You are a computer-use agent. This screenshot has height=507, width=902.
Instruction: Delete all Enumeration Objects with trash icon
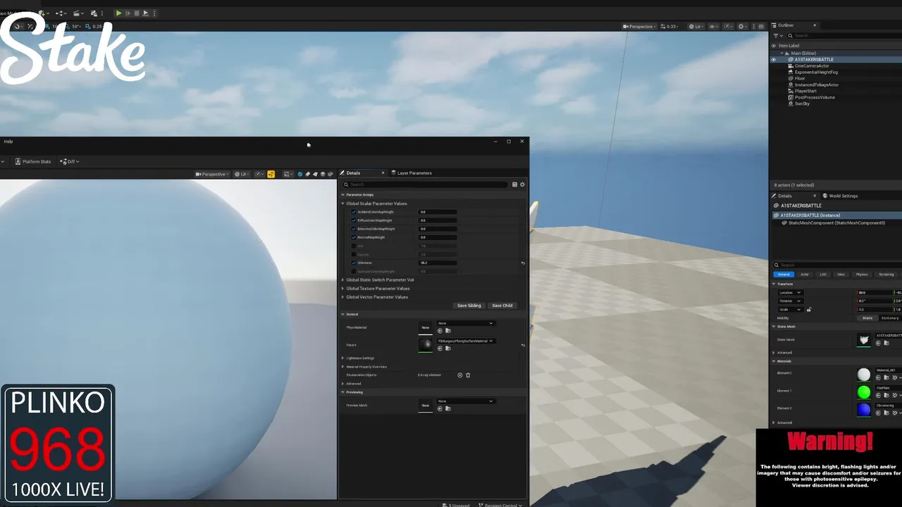(x=468, y=375)
